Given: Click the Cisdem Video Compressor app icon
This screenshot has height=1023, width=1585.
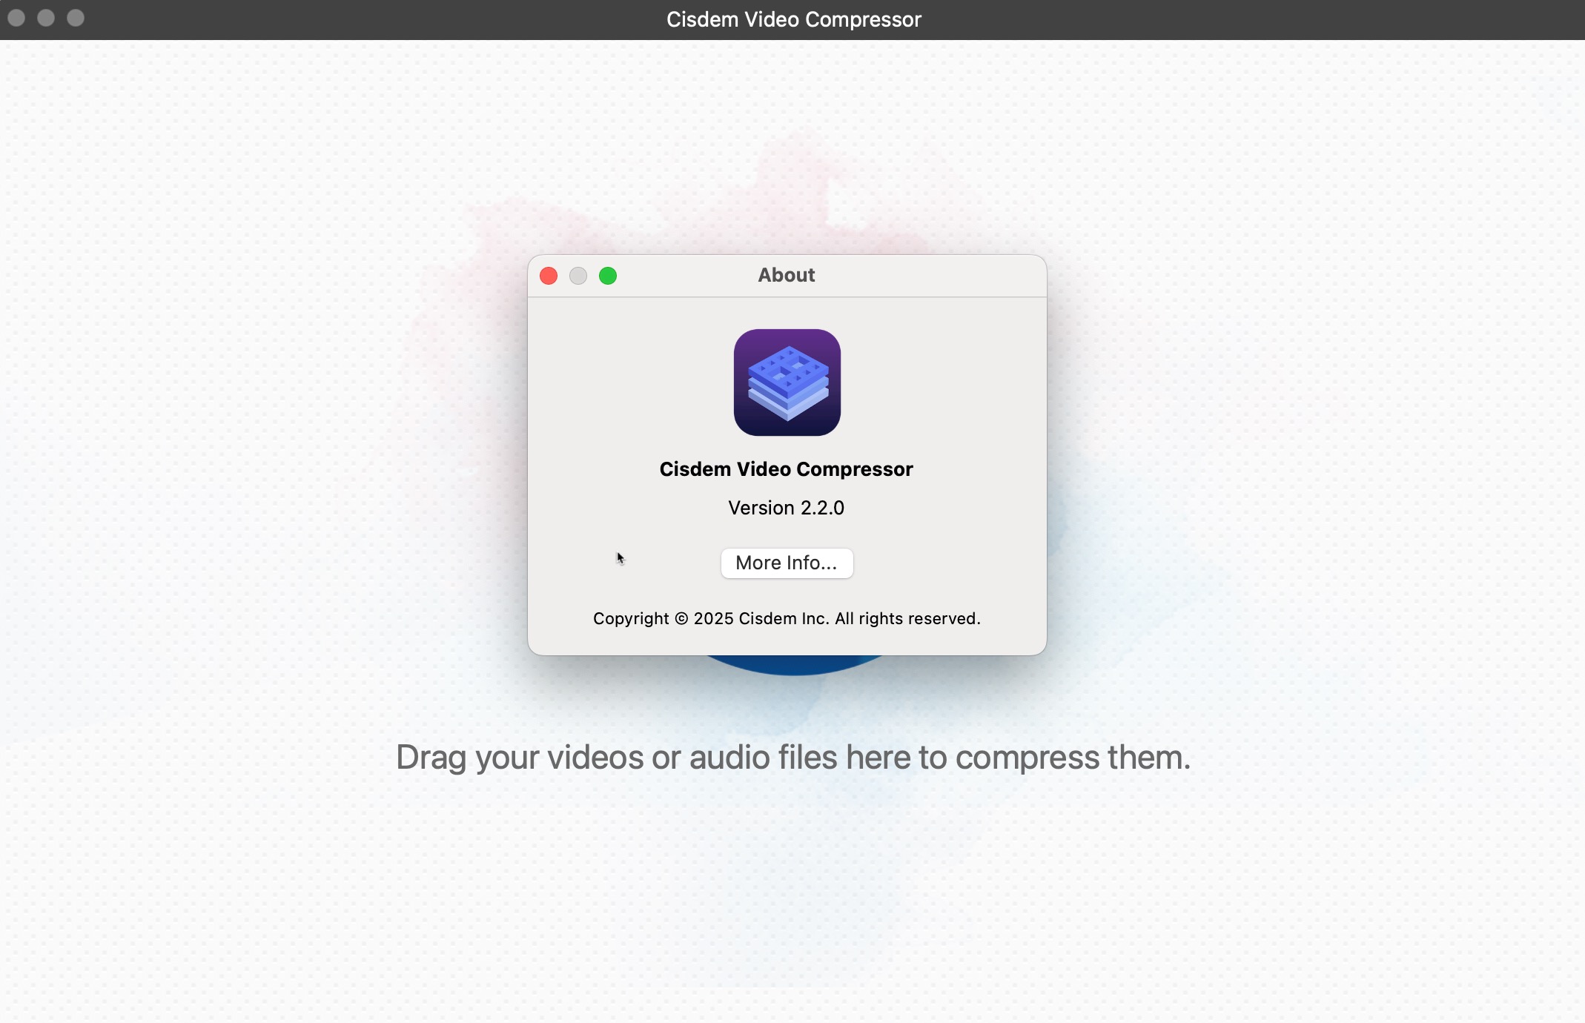Looking at the screenshot, I should [x=787, y=383].
